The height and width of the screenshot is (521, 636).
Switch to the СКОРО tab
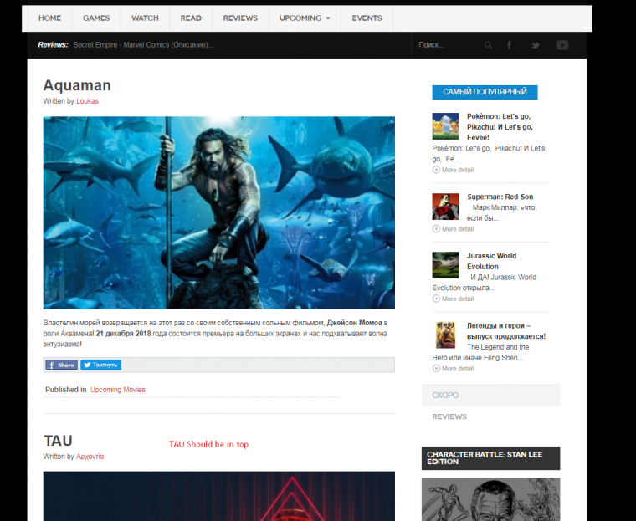490,395
